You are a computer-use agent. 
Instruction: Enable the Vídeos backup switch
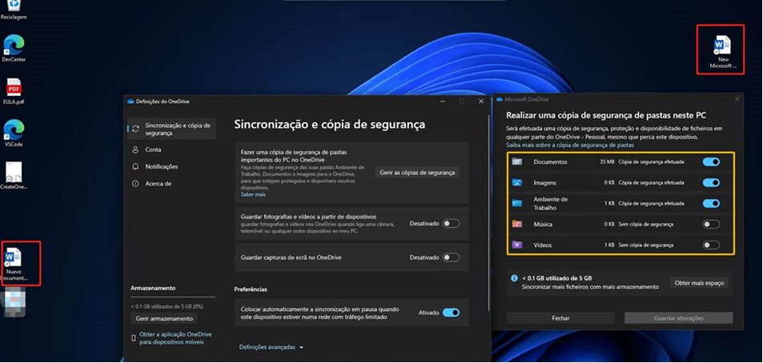[711, 245]
